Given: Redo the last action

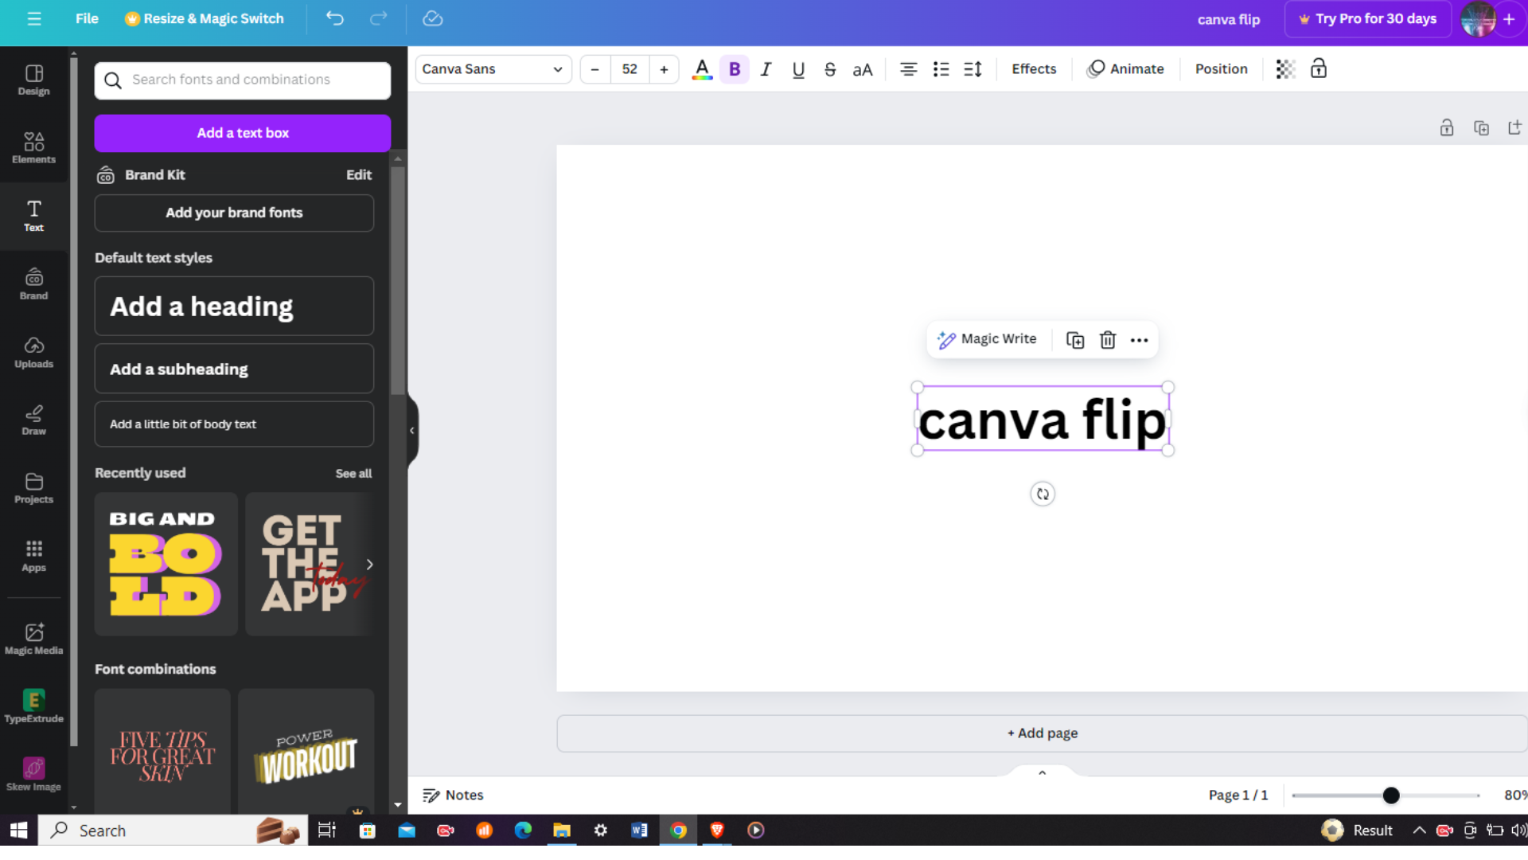Looking at the screenshot, I should 379,18.
